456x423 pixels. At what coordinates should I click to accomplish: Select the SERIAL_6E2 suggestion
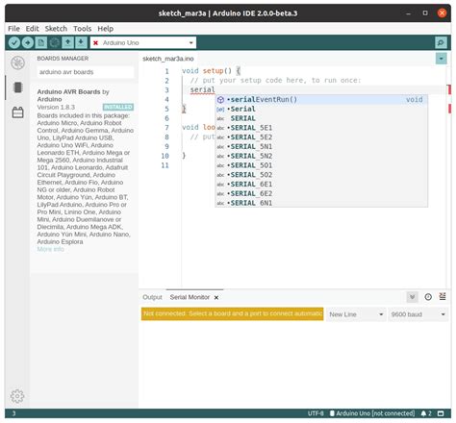[x=321, y=193]
